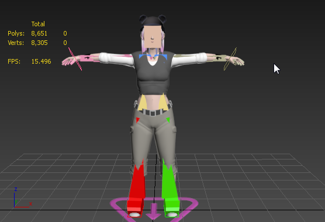Select the pink hand IK line gizmo
This screenshot has width=325, height=222.
pyautogui.click(x=75, y=59)
